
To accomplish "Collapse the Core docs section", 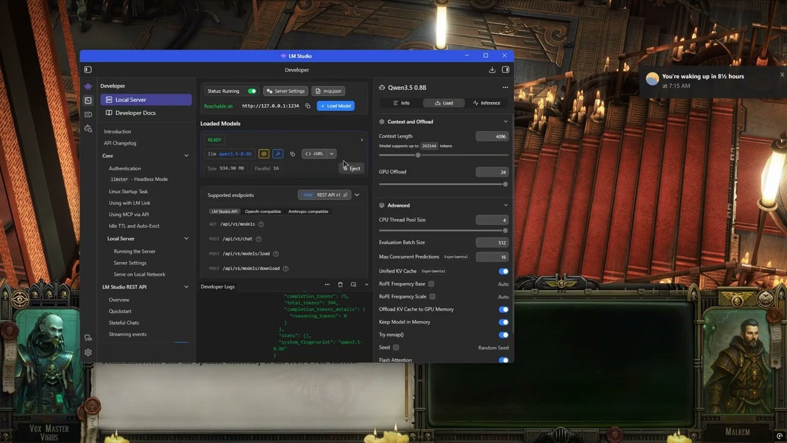I will tap(186, 156).
